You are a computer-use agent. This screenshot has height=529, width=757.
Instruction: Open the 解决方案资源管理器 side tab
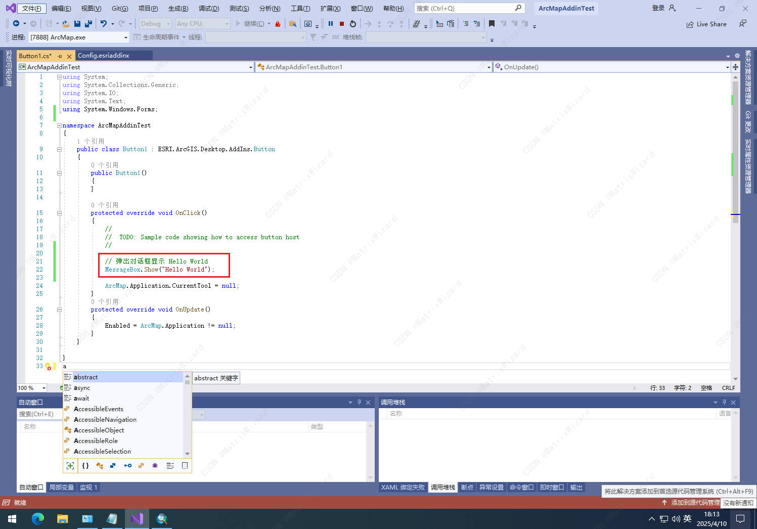(748, 78)
